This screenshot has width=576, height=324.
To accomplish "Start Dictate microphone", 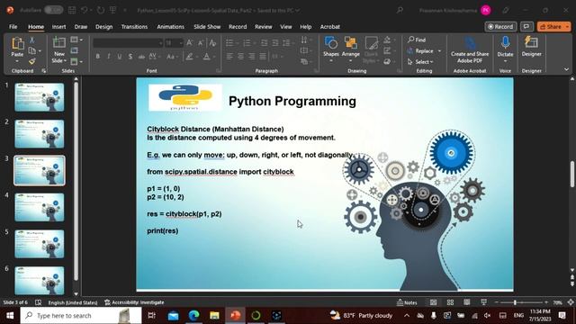I will 506,49.
